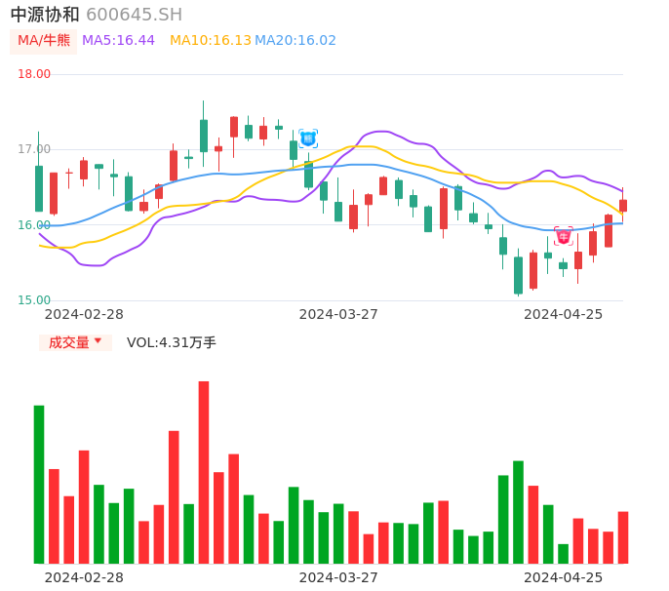
Task: Toggle the MA5 line legend
Action: pyautogui.click(x=118, y=40)
